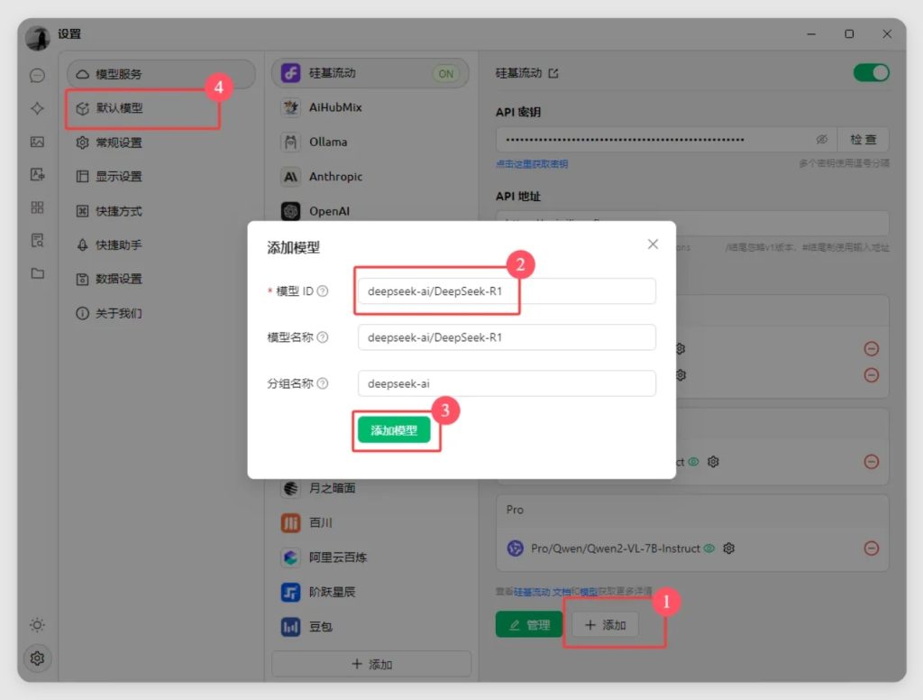The image size is (923, 700).
Task: Open the translate icon in sidebar
Action: [x=37, y=174]
